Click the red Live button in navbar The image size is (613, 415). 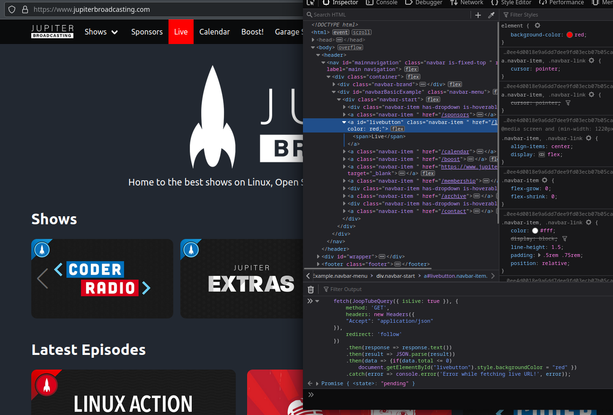point(181,32)
